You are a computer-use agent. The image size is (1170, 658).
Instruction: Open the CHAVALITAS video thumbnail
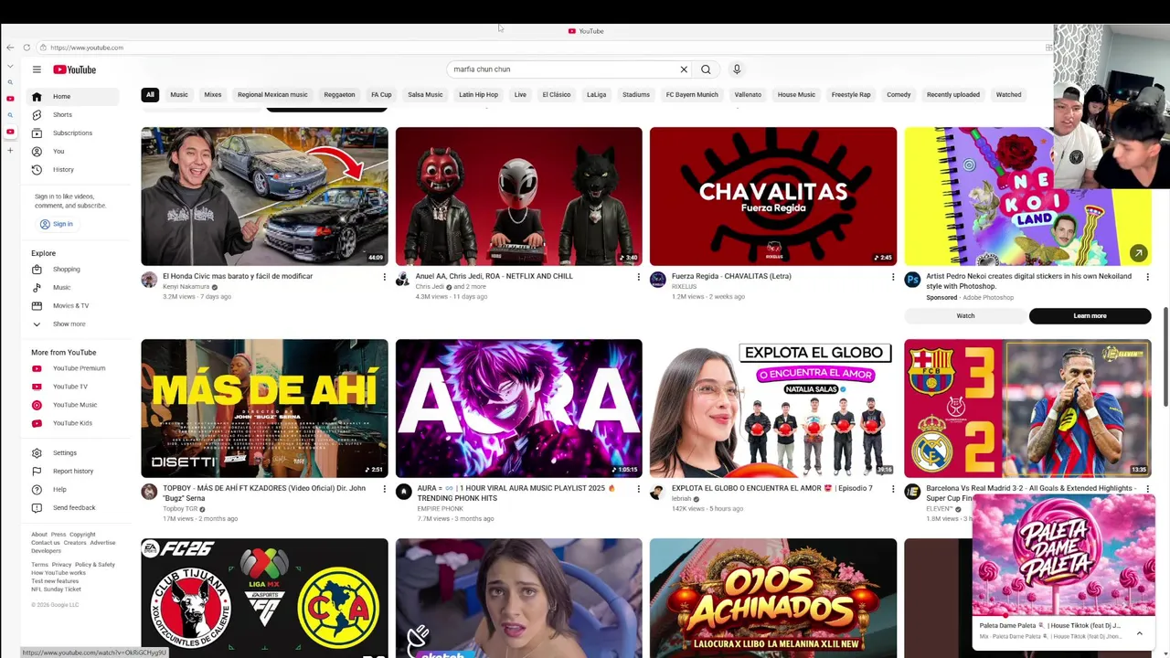pyautogui.click(x=773, y=196)
